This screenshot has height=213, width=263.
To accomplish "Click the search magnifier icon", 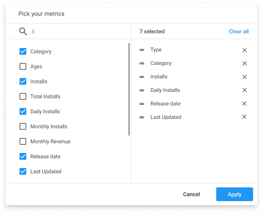I will tap(23, 31).
